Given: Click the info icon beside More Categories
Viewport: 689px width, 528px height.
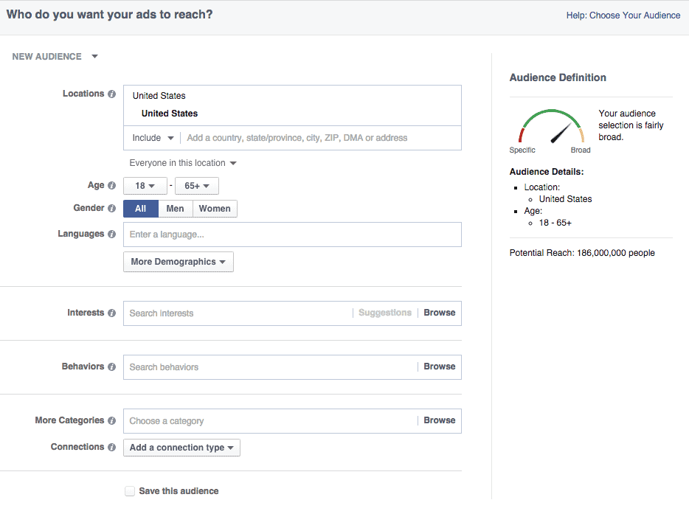Looking at the screenshot, I should click(x=111, y=420).
